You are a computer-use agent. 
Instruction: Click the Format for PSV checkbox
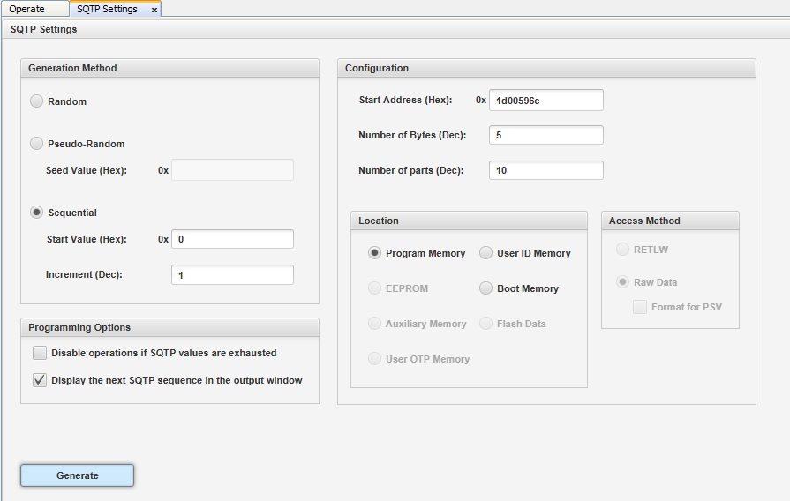coord(641,307)
